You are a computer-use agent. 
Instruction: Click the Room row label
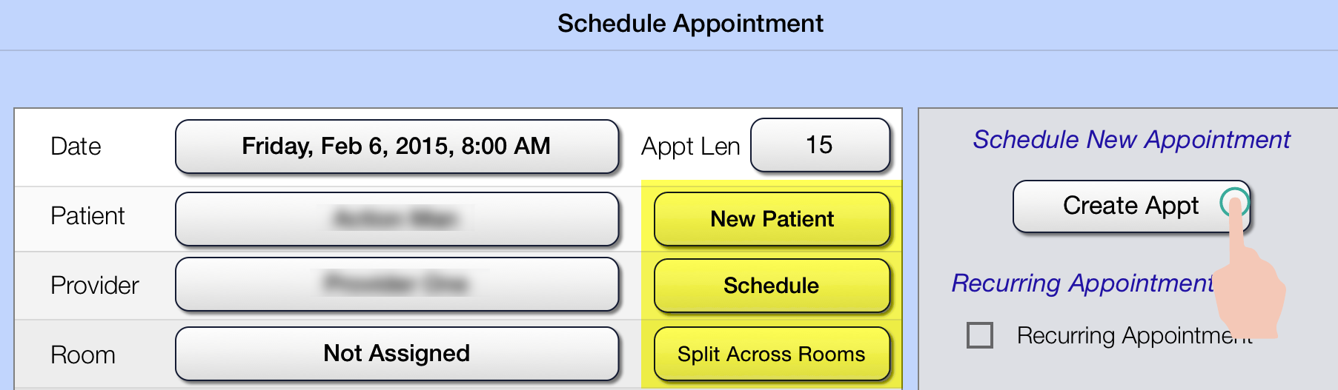[x=83, y=355]
